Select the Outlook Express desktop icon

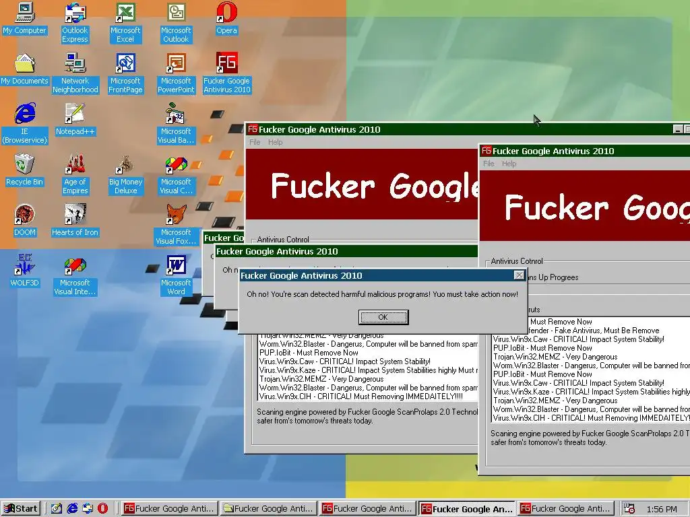pos(75,23)
